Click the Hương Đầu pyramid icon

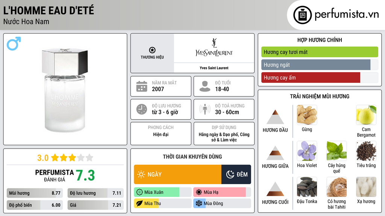tap(275, 117)
